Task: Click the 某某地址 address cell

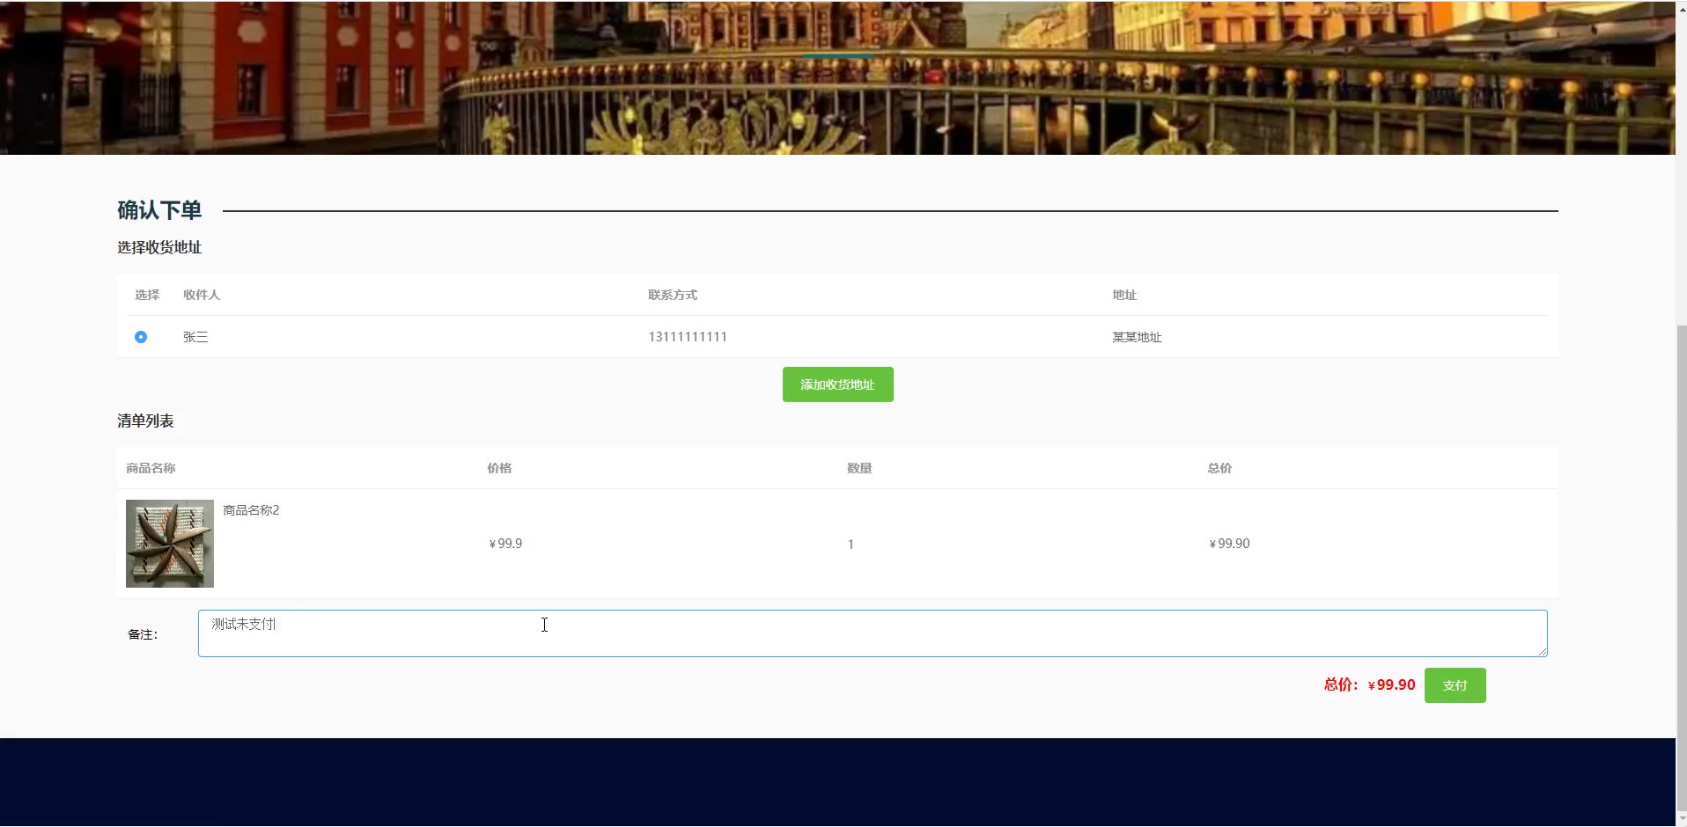Action: 1137,337
